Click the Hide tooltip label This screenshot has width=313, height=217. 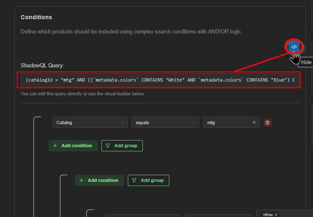pos(306,62)
